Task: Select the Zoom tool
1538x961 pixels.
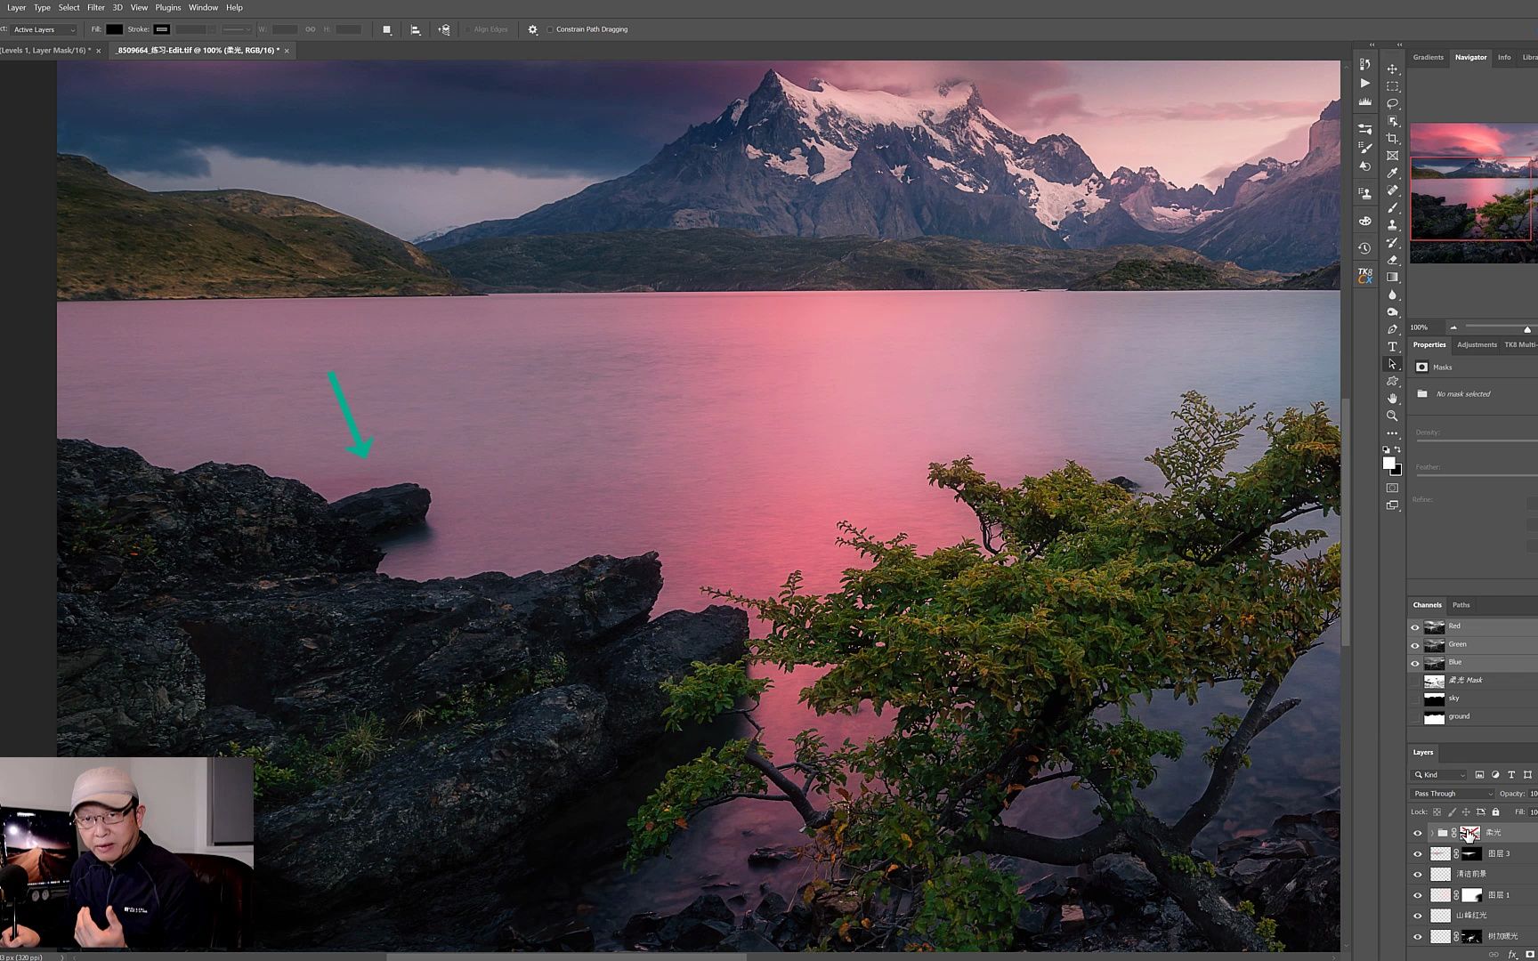Action: tap(1392, 416)
